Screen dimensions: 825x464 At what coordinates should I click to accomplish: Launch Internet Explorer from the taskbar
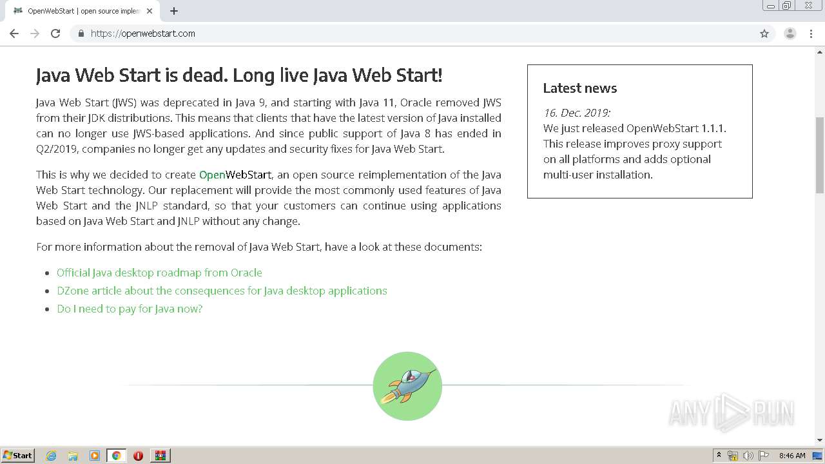(52, 456)
